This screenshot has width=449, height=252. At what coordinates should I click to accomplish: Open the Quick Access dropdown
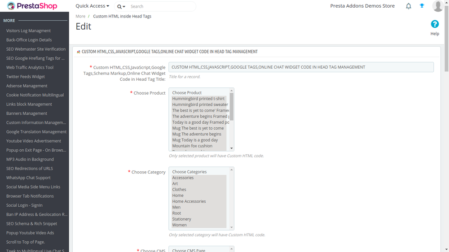click(92, 6)
